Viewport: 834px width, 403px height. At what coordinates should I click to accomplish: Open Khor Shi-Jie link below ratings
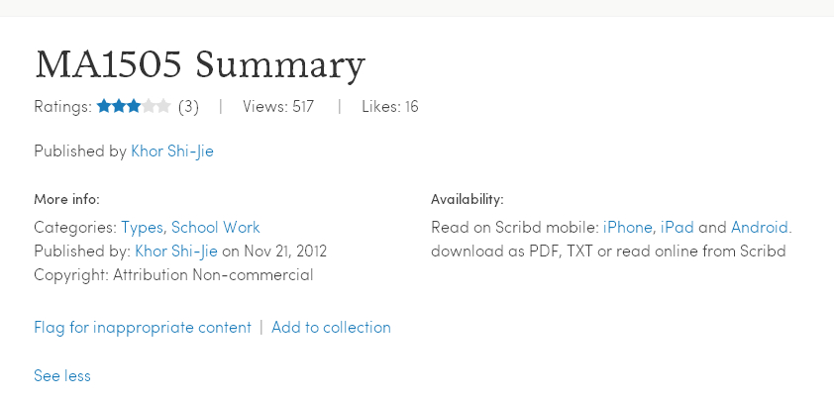point(172,151)
